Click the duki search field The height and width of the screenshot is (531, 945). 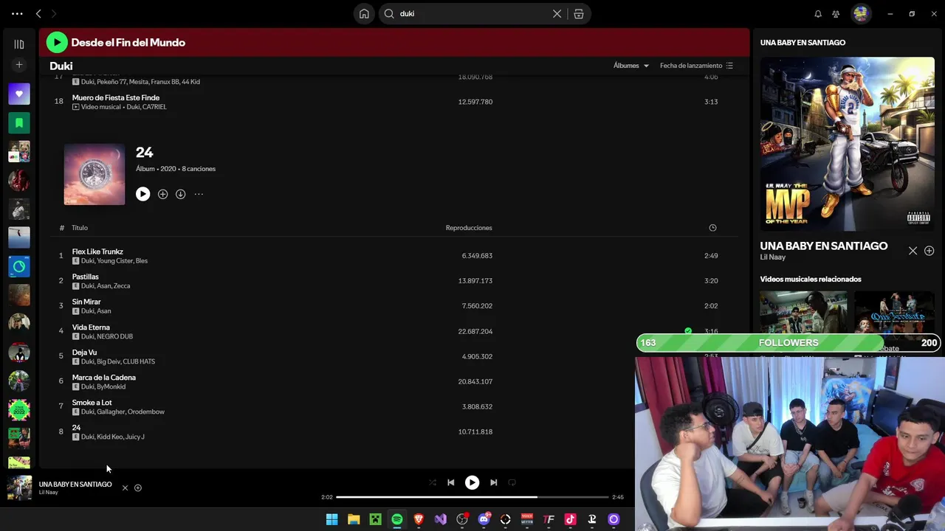click(472, 14)
